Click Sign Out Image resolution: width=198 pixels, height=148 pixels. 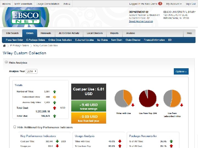(191, 4)
